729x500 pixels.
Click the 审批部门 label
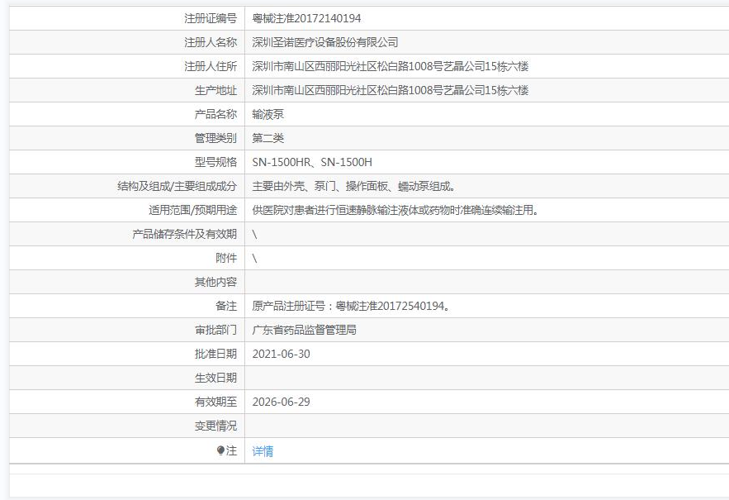point(215,330)
